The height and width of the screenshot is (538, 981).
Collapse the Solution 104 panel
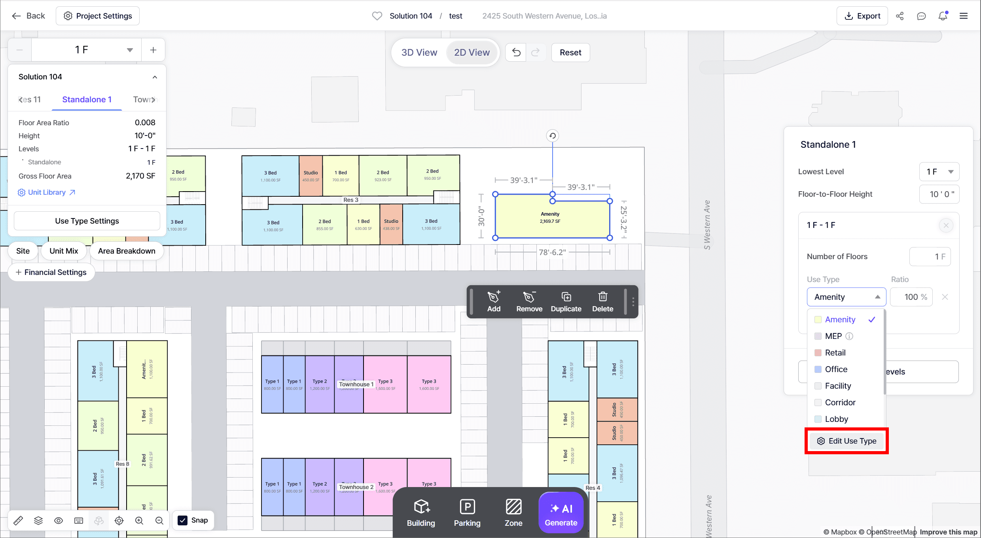click(x=155, y=77)
